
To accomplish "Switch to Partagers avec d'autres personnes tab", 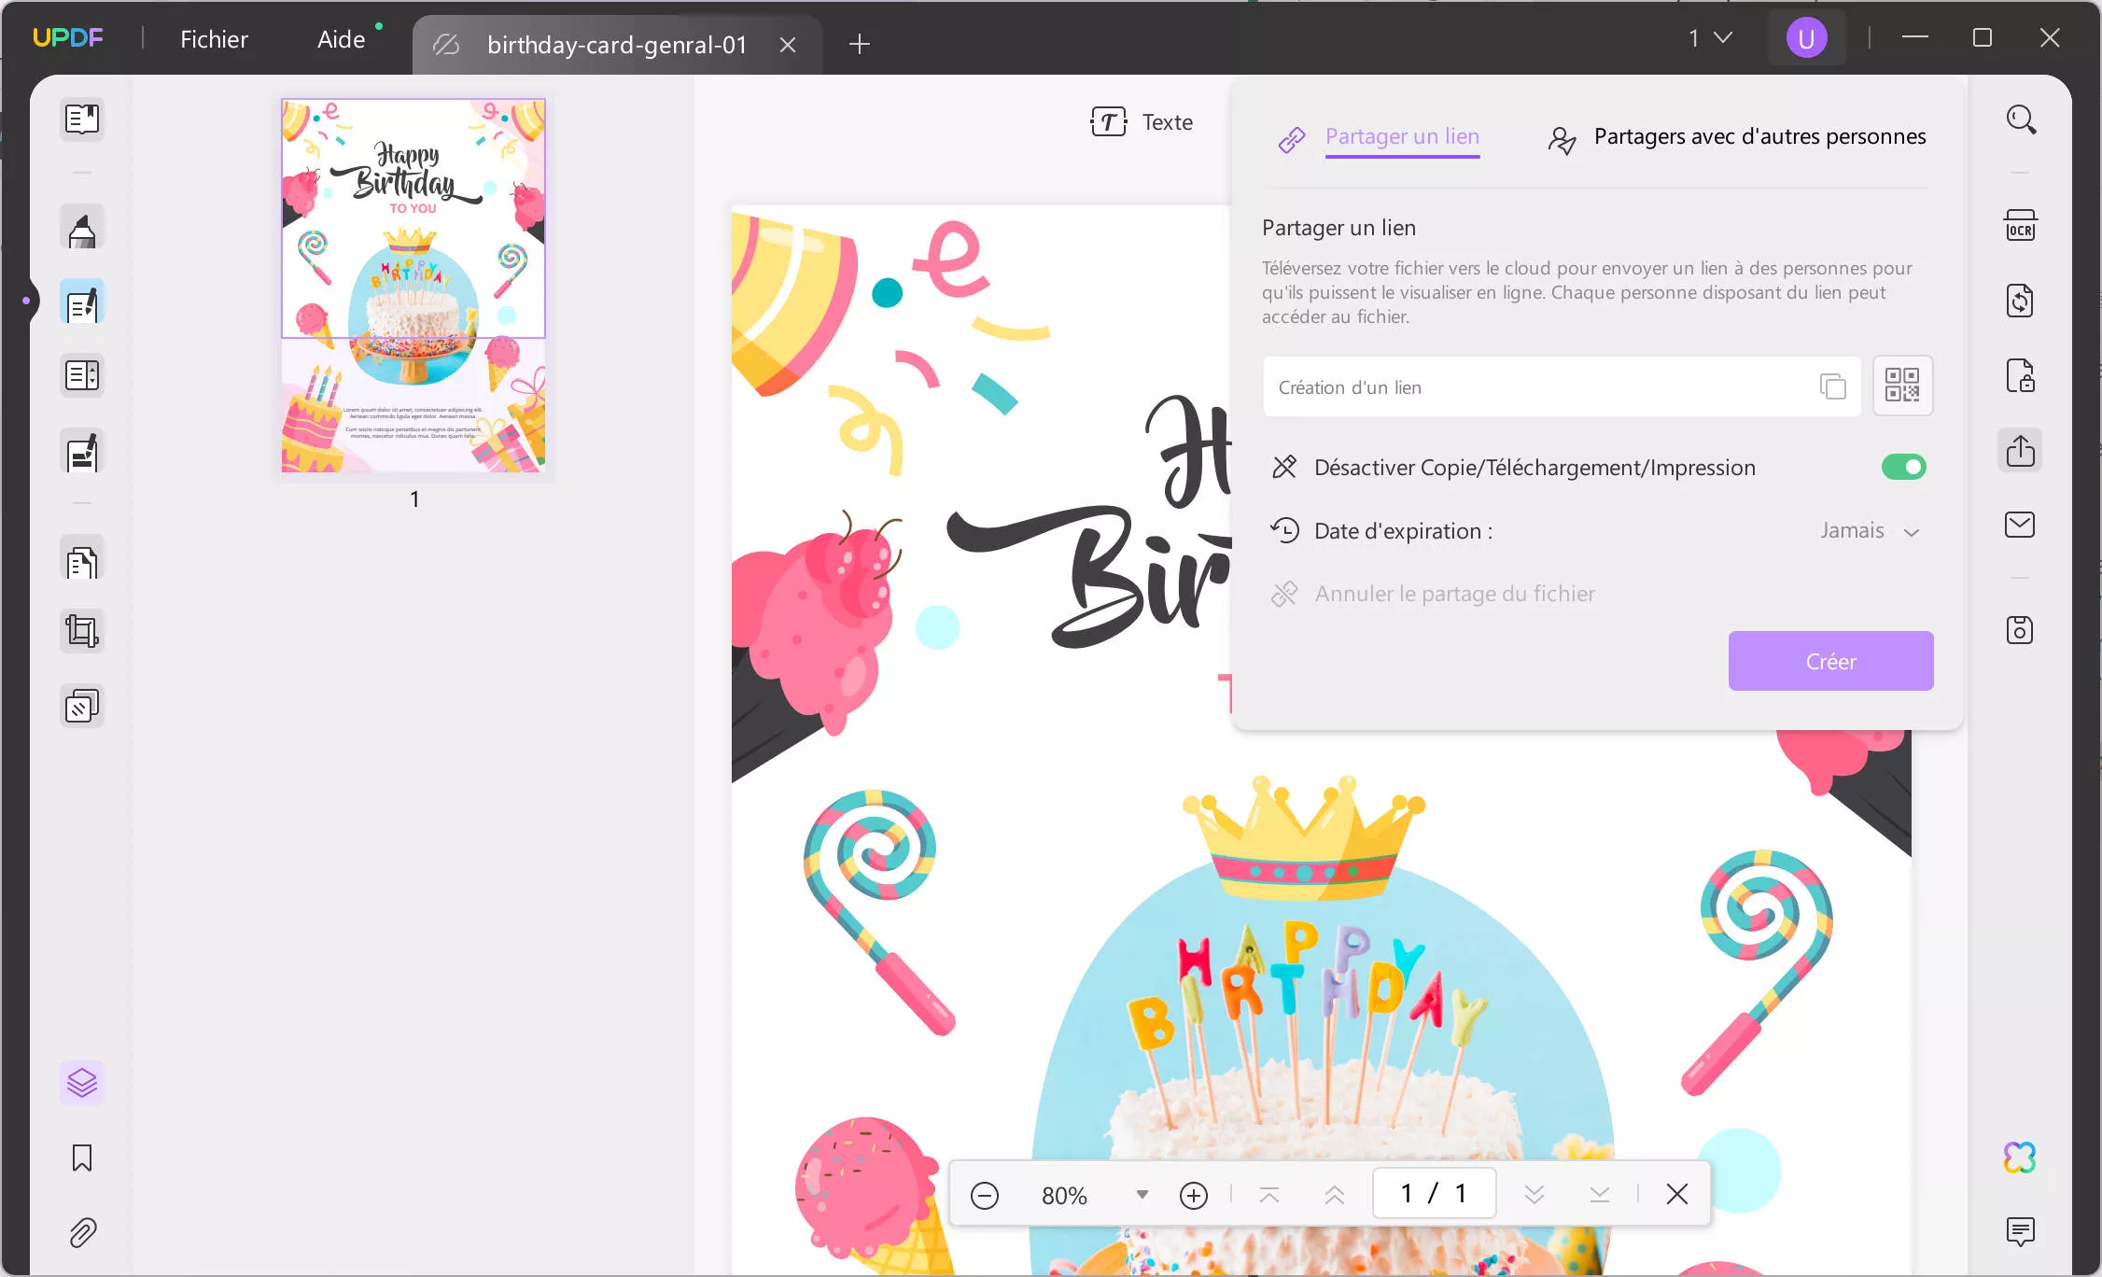I will coord(1736,137).
